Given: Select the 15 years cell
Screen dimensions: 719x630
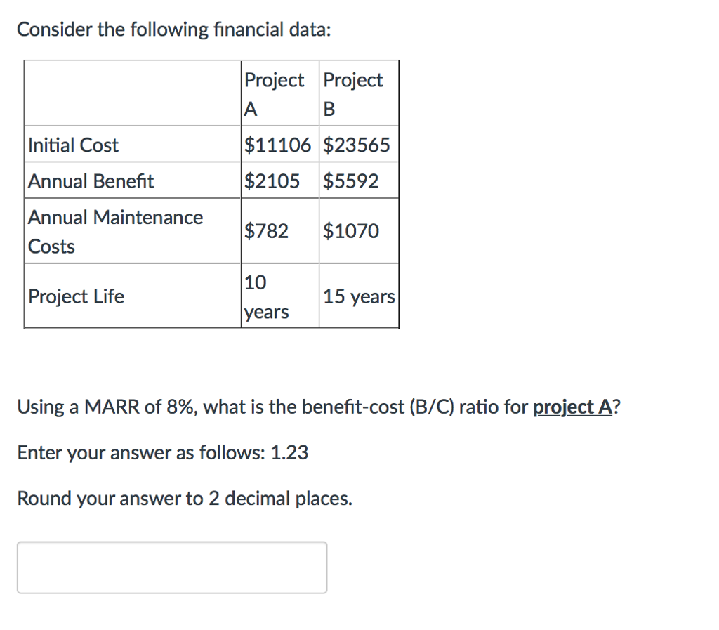Looking at the screenshot, I should coord(358,296).
